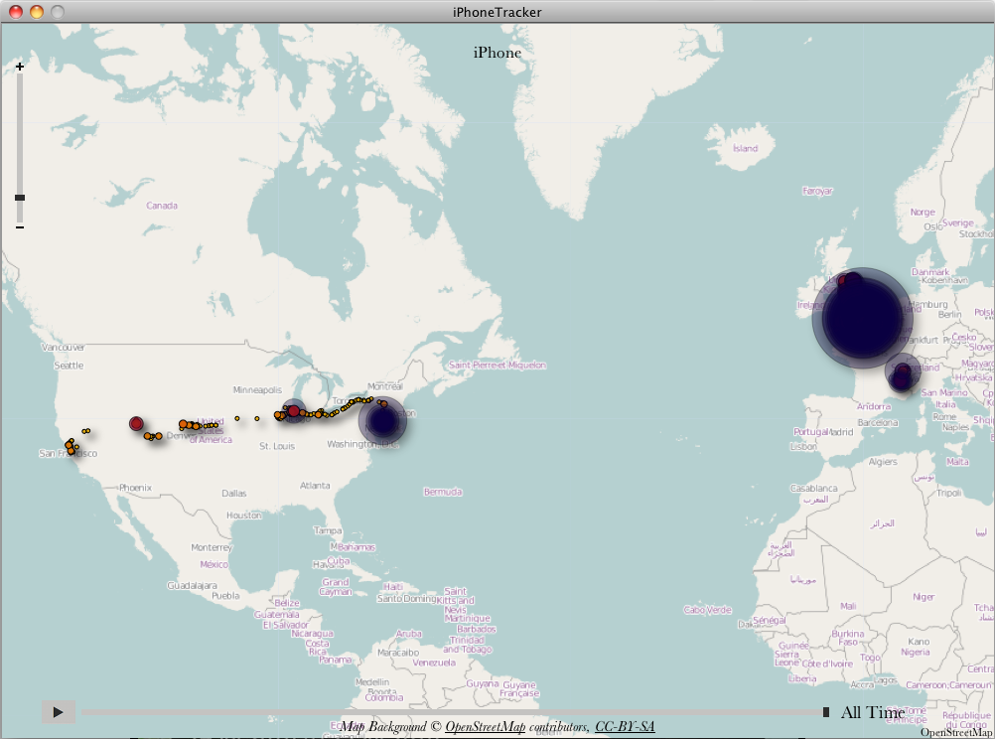Click the Venezuela country label
995x739 pixels.
coord(434,663)
